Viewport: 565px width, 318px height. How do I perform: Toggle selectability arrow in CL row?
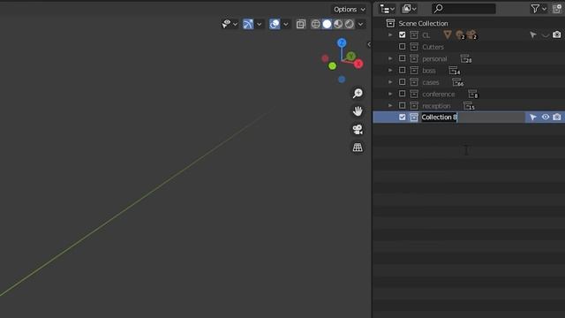[x=533, y=35]
